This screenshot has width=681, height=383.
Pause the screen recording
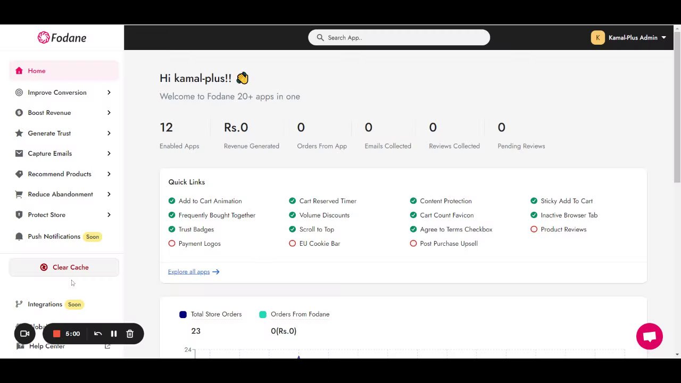coord(113,334)
